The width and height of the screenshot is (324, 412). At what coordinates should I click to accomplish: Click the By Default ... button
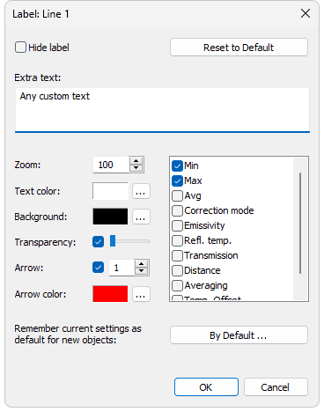click(239, 335)
